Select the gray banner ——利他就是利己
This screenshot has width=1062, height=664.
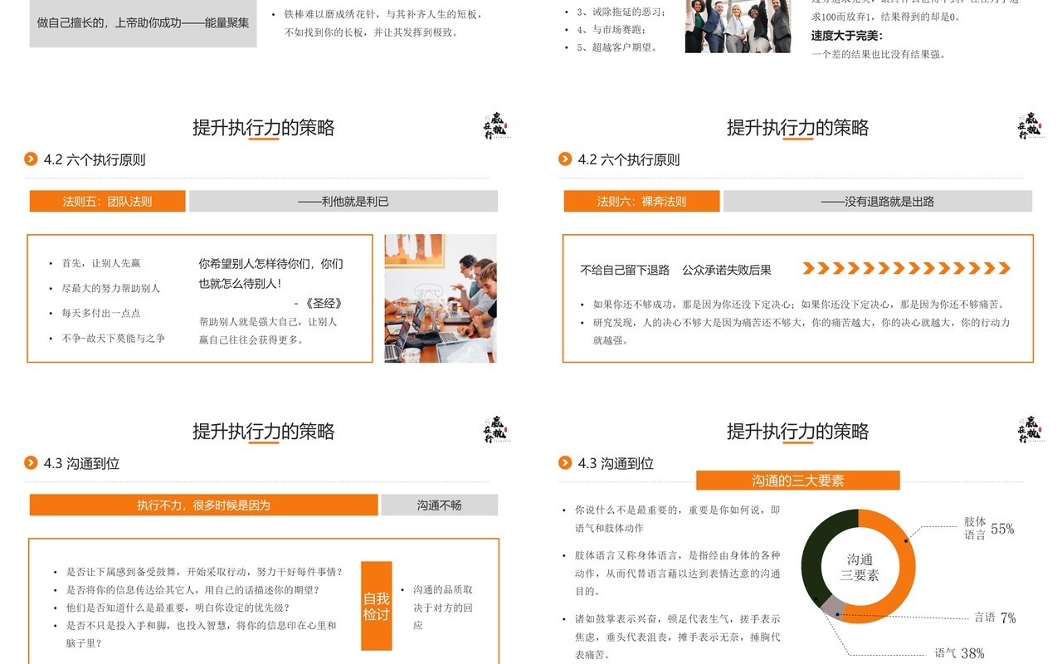pyautogui.click(x=343, y=201)
